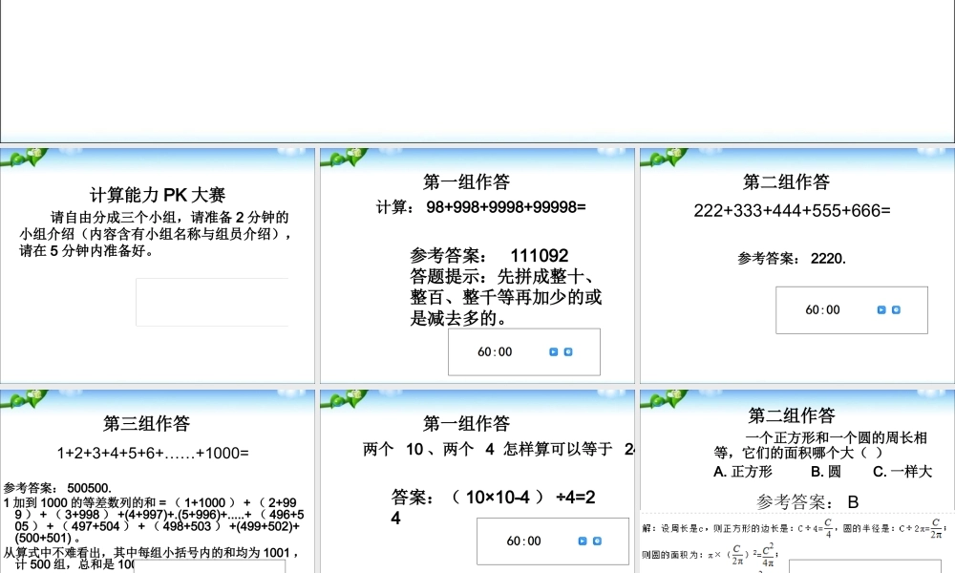
Task: Start the timer on 第一组作答 slide
Action: tap(554, 351)
